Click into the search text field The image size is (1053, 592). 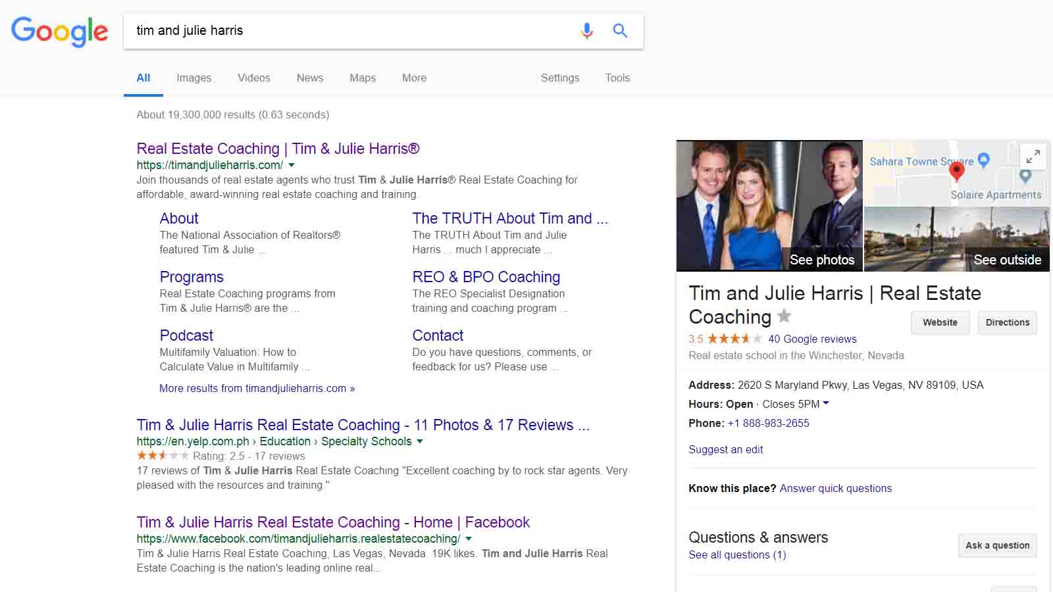point(349,30)
